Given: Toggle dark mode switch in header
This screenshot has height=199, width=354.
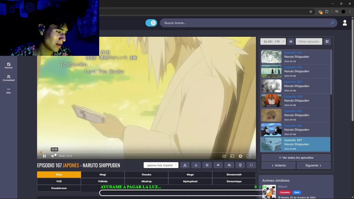Looking at the screenshot, I should tap(151, 23).
